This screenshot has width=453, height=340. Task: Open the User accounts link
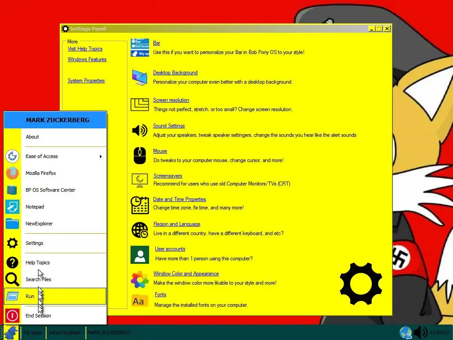point(170,249)
